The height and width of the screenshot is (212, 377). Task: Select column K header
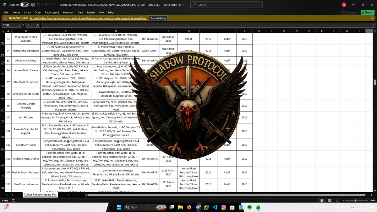coord(259,31)
